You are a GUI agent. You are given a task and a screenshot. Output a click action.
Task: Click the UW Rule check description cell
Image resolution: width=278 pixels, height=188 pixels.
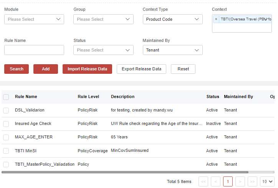157,123
